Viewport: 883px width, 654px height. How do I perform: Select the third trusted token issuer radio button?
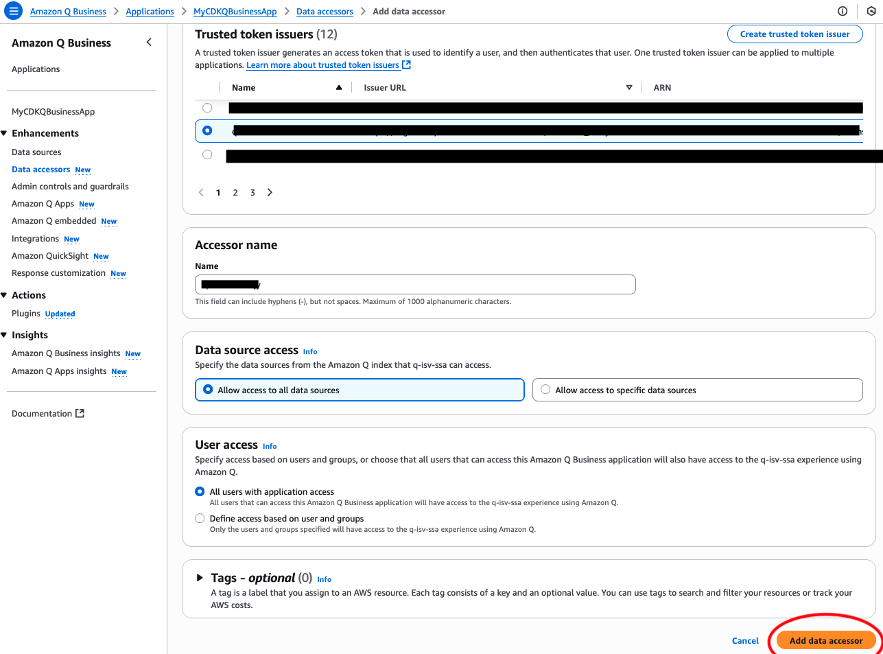(x=207, y=154)
